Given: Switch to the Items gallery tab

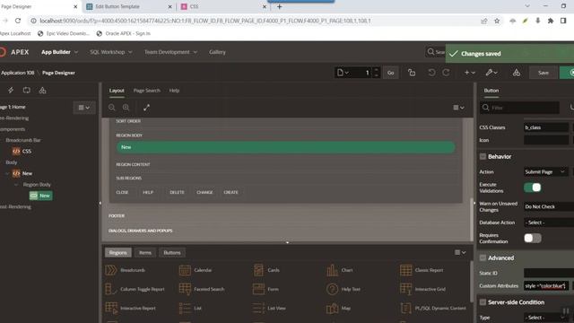Looking at the screenshot, I should click(145, 253).
